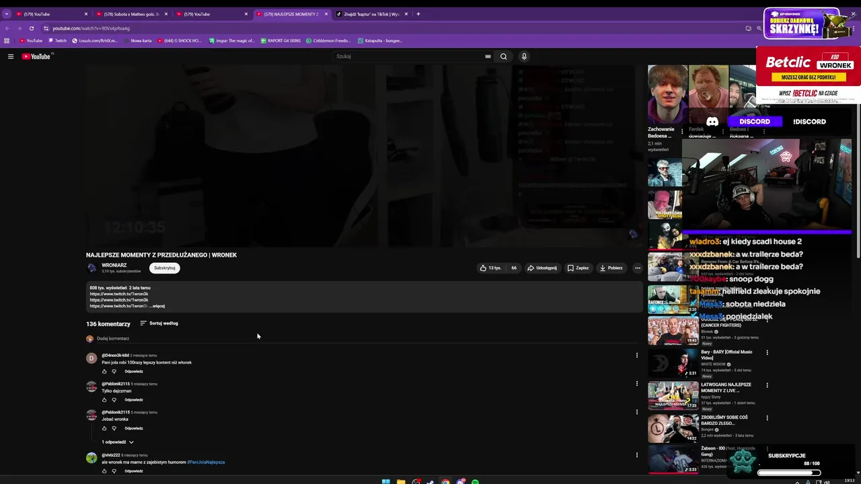Open options menu for @vivtx222 comment

636,455
